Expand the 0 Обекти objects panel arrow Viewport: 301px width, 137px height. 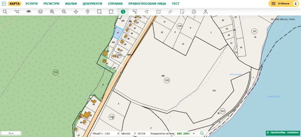pos(295,4)
